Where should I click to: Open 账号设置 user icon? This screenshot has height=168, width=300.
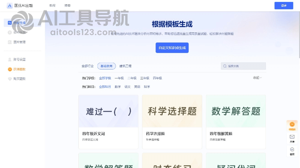(x=10, y=59)
